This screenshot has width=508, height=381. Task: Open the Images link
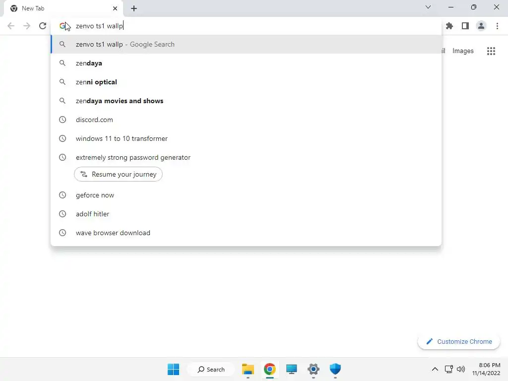463,51
